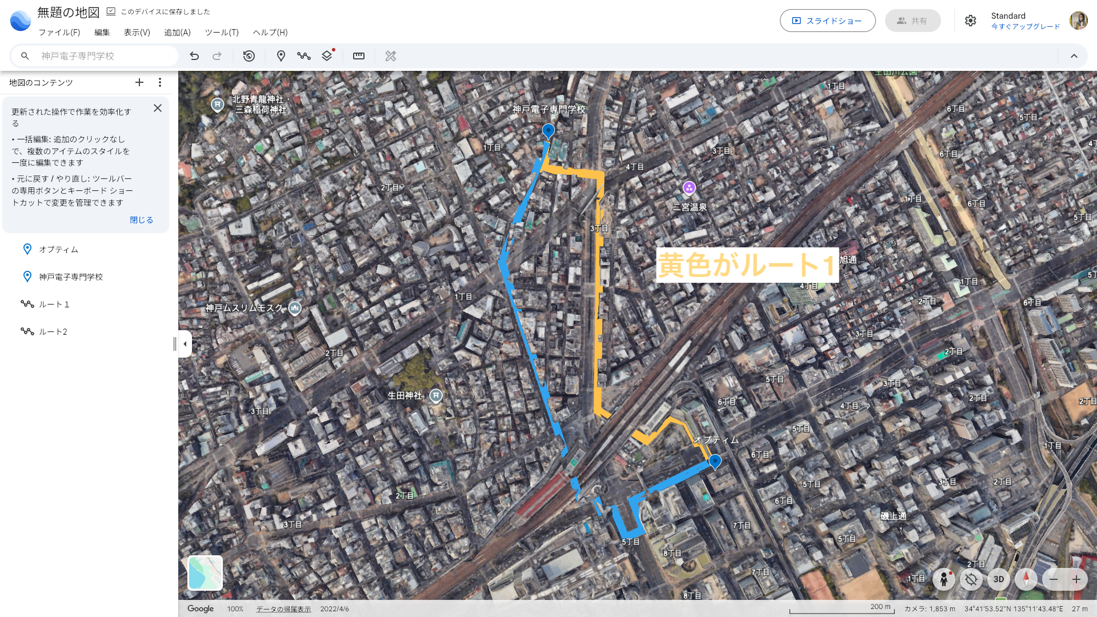Zoom in on the map
Screen dimensions: 1097x617
tap(1076, 579)
